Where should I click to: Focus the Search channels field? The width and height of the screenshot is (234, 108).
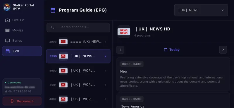[78, 28]
